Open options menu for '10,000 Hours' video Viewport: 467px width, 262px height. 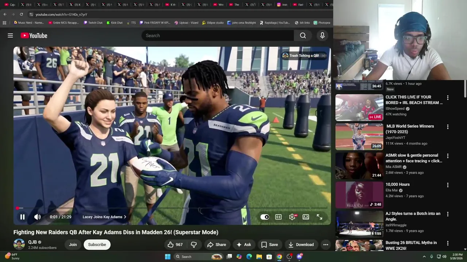448,185
